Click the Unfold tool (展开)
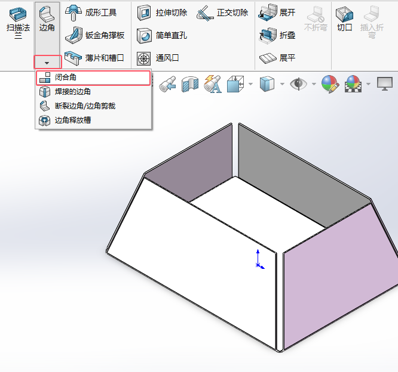The width and height of the screenshot is (398, 372). tap(277, 13)
